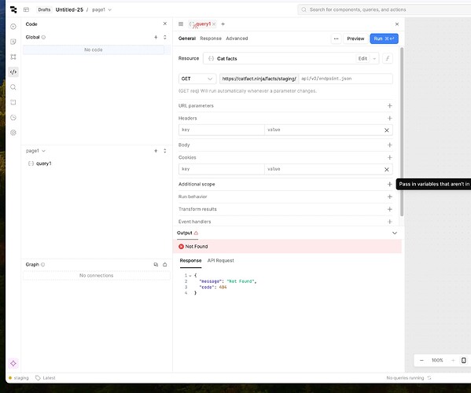The width and height of the screenshot is (471, 393).
Task: Click the URL path input field
Action: (x=346, y=79)
